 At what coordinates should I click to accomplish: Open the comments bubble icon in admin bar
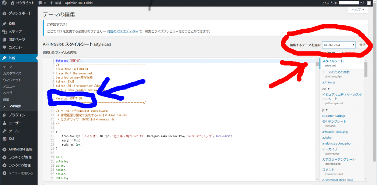tap(40, 3)
